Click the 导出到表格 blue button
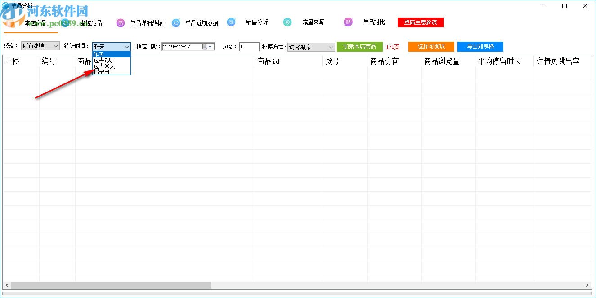This screenshot has height=298, width=596. pos(479,46)
